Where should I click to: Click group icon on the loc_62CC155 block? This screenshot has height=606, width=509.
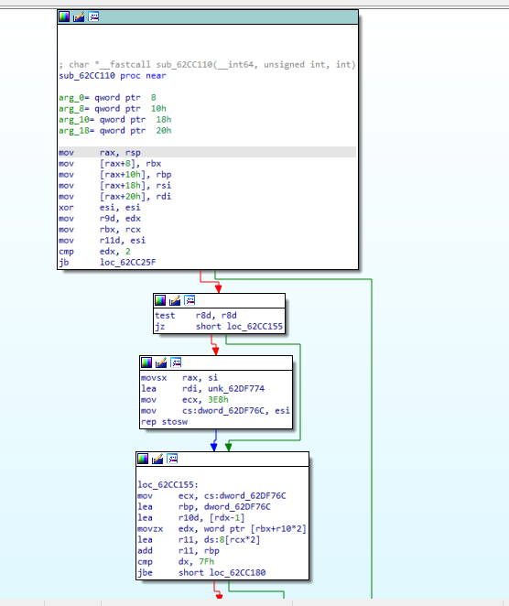[172, 459]
